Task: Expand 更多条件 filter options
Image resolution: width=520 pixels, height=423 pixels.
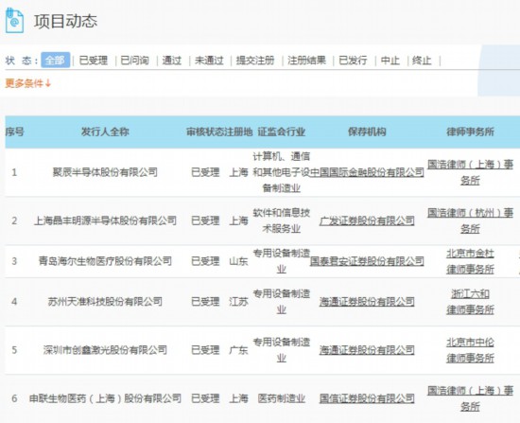Action: (28, 83)
